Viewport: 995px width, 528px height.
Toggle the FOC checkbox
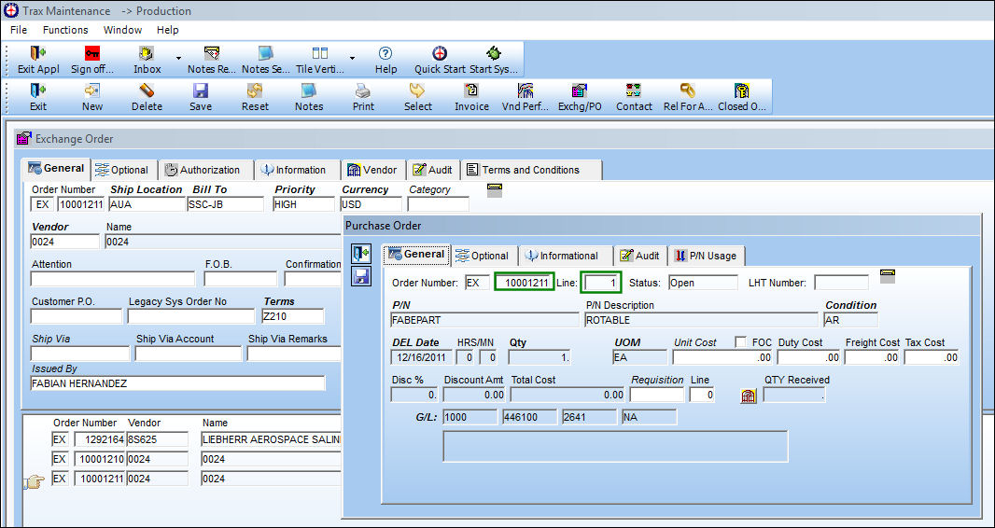[740, 342]
